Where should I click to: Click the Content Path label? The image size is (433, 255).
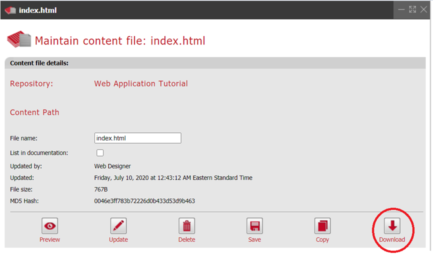(x=34, y=112)
